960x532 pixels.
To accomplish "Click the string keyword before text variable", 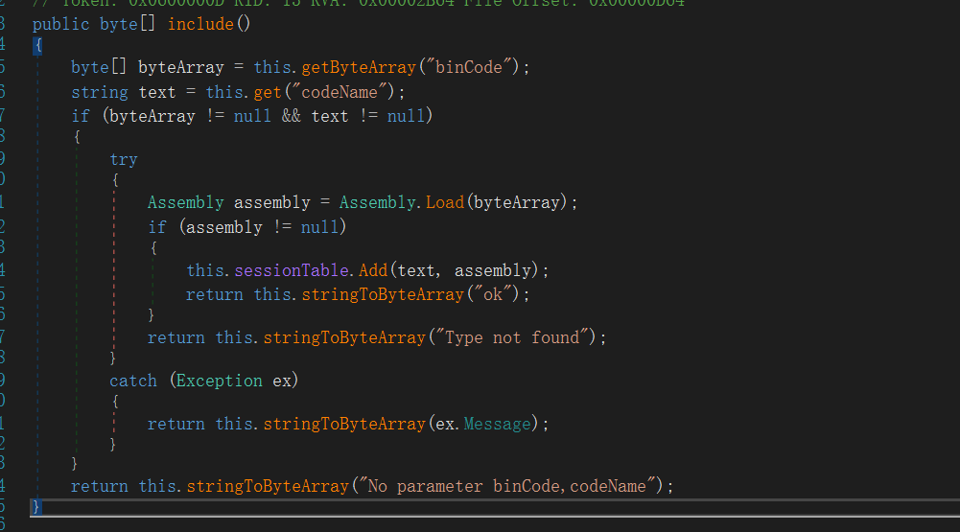I will (99, 92).
